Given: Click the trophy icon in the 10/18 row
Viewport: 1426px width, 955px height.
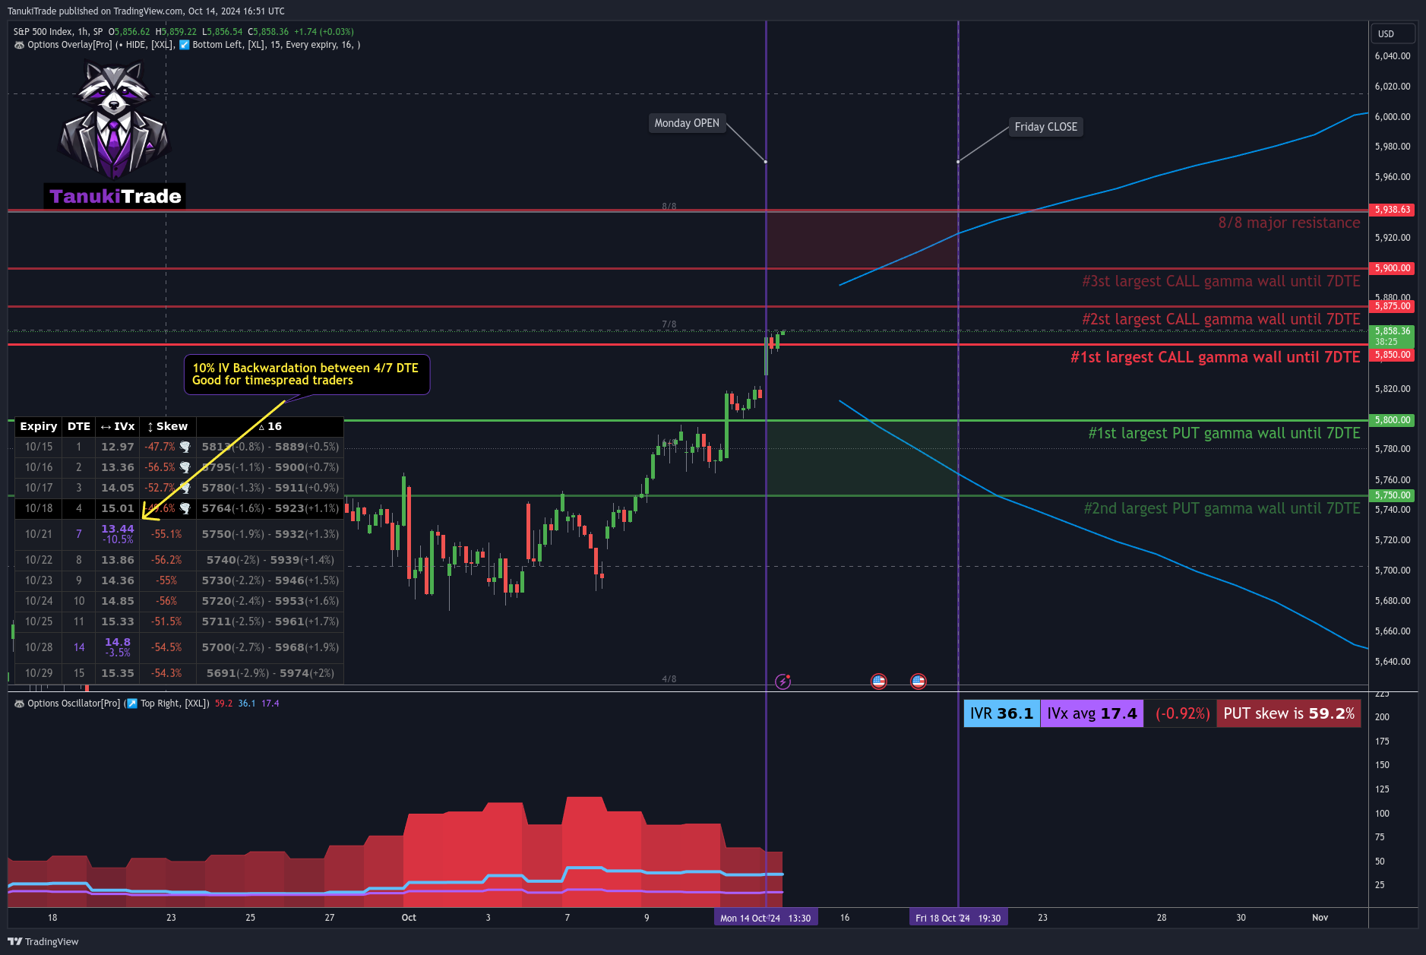Looking at the screenshot, I should coord(185,508).
